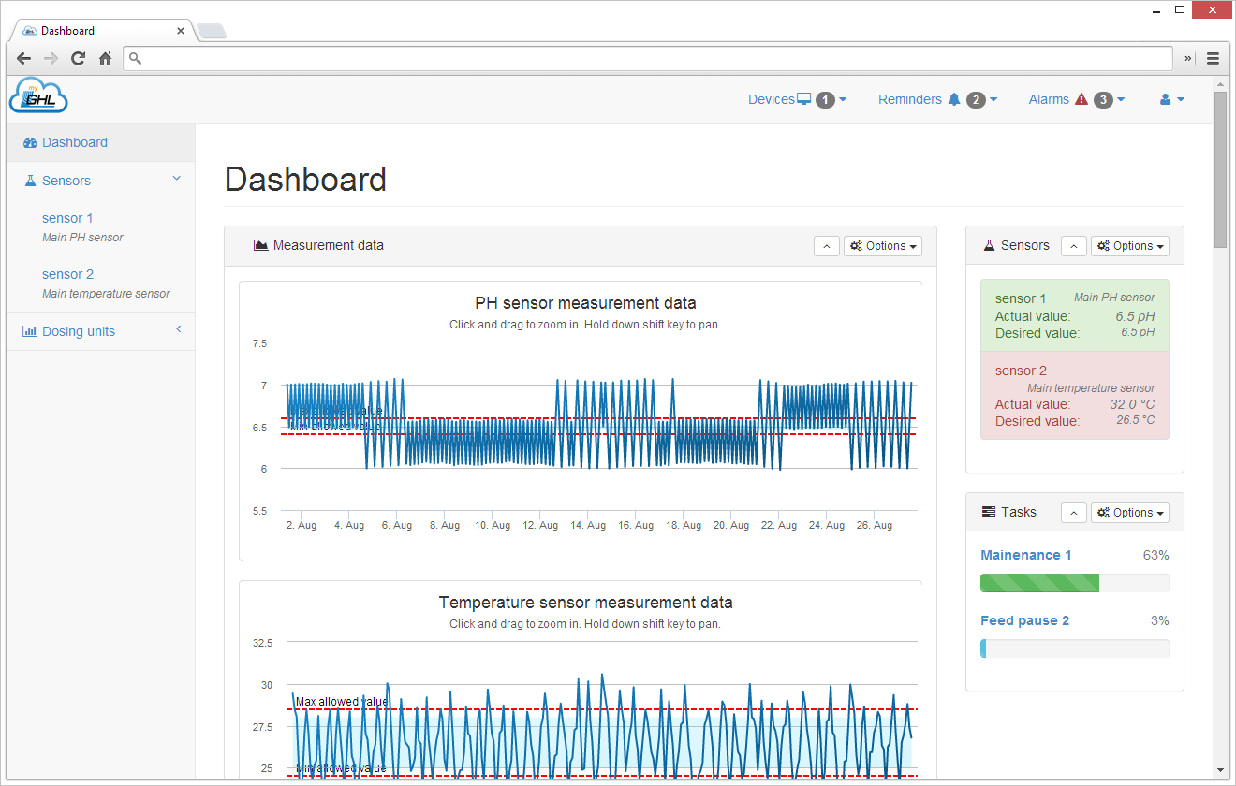Screen dimensions: 1236x786
Task: Collapse the Sensors section in sidebar
Action: pos(176,178)
